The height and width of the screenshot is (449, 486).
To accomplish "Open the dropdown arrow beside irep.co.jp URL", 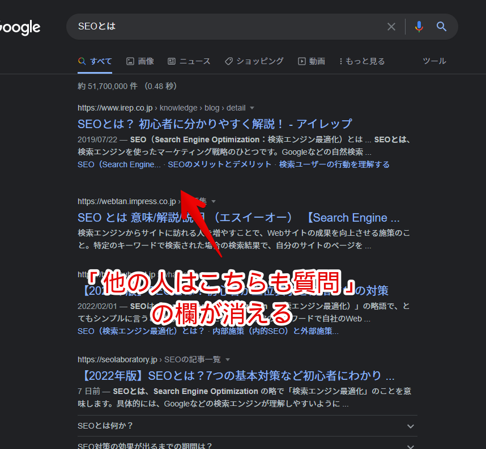I will coord(252,108).
